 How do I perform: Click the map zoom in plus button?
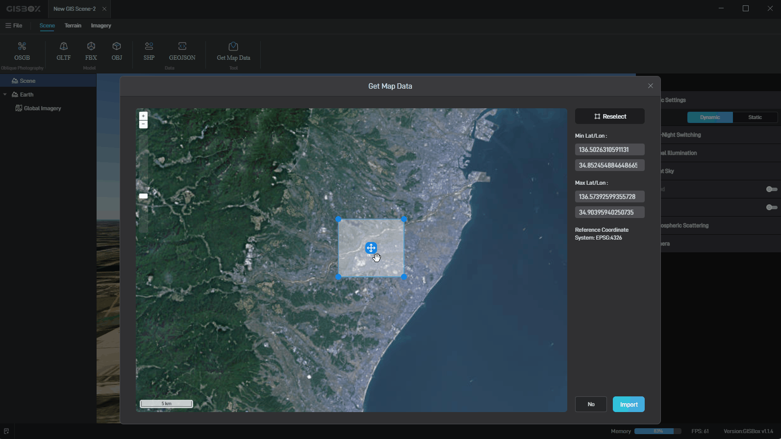(143, 116)
